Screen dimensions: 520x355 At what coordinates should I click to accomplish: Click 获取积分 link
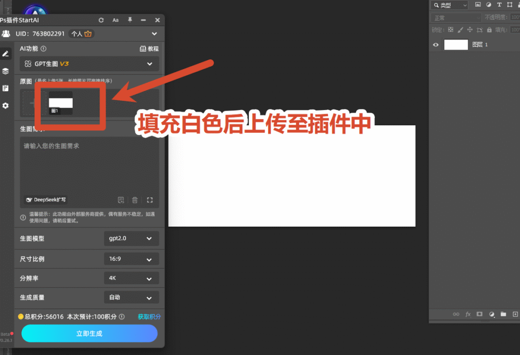(x=149, y=317)
